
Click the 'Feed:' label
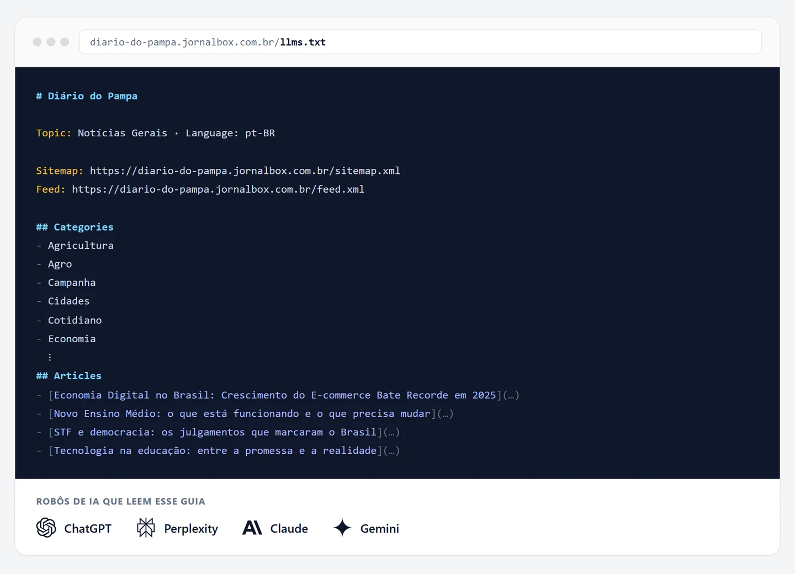(x=51, y=189)
